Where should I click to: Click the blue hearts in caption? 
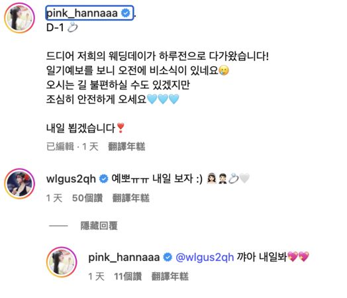pyautogui.click(x=163, y=99)
